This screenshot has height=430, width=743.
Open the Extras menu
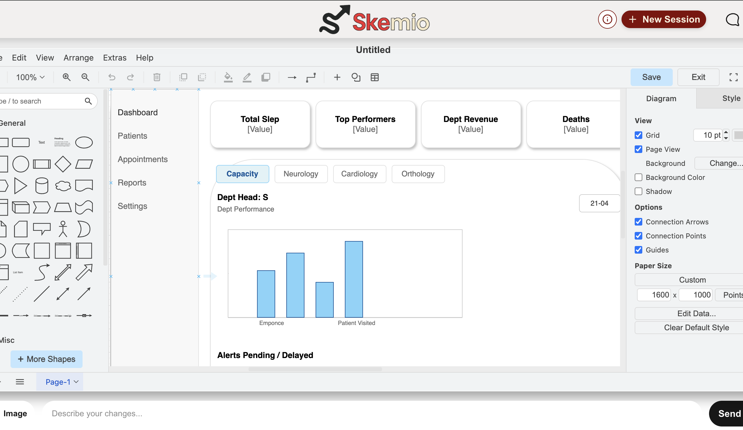[x=115, y=58]
